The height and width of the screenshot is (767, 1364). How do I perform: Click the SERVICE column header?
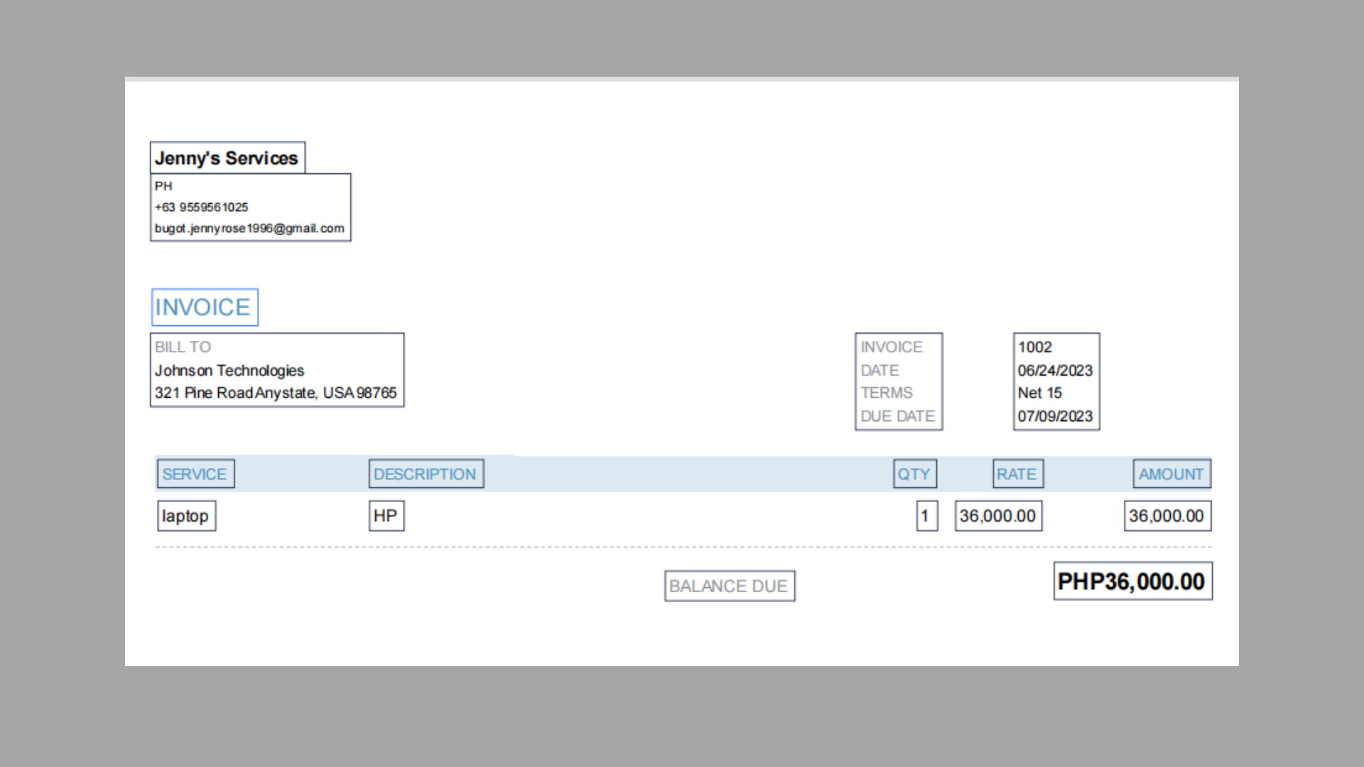click(195, 474)
